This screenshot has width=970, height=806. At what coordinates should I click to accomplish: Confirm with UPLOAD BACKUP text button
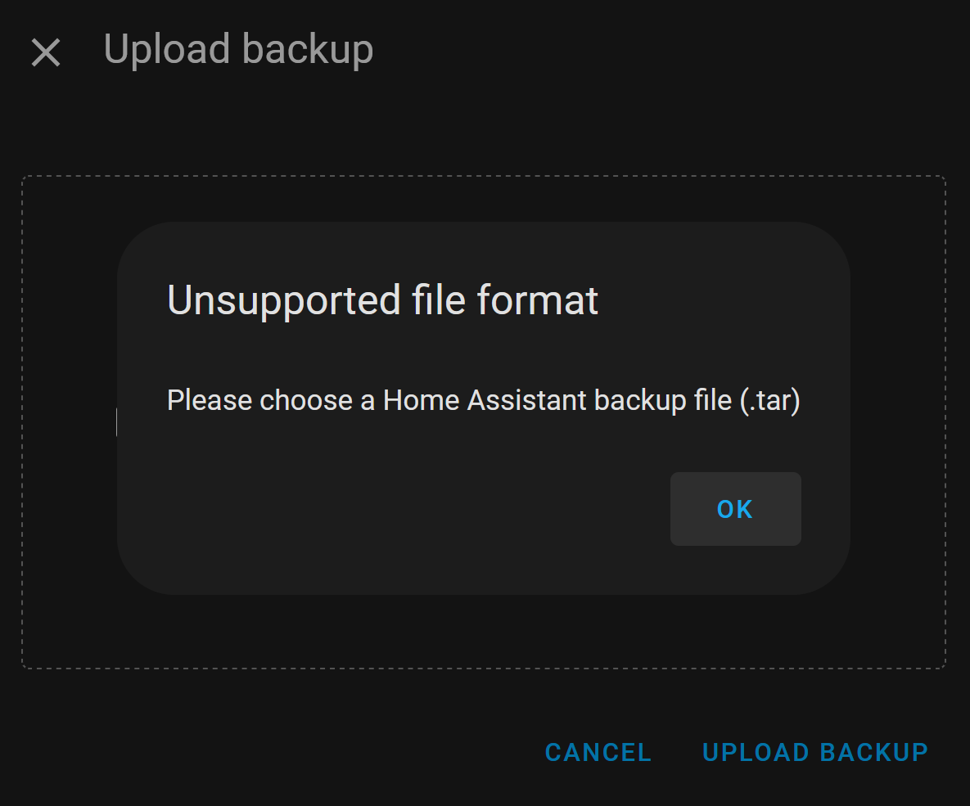[815, 752]
